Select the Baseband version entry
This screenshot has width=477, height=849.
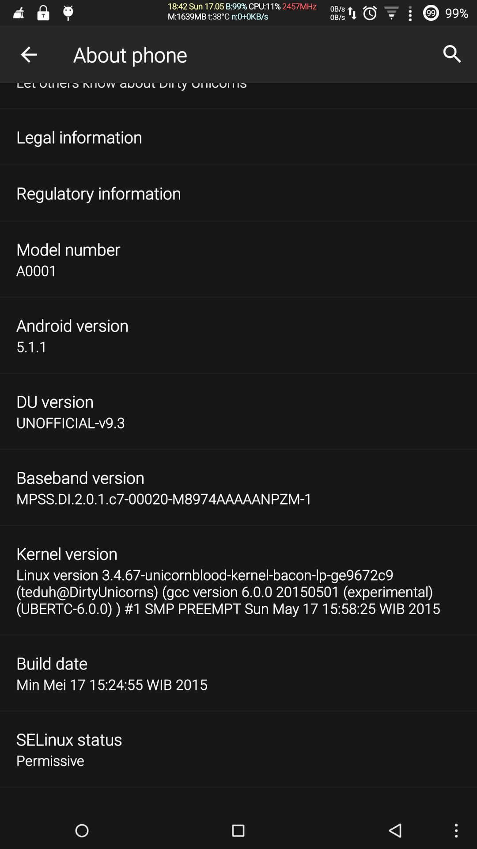coord(238,488)
